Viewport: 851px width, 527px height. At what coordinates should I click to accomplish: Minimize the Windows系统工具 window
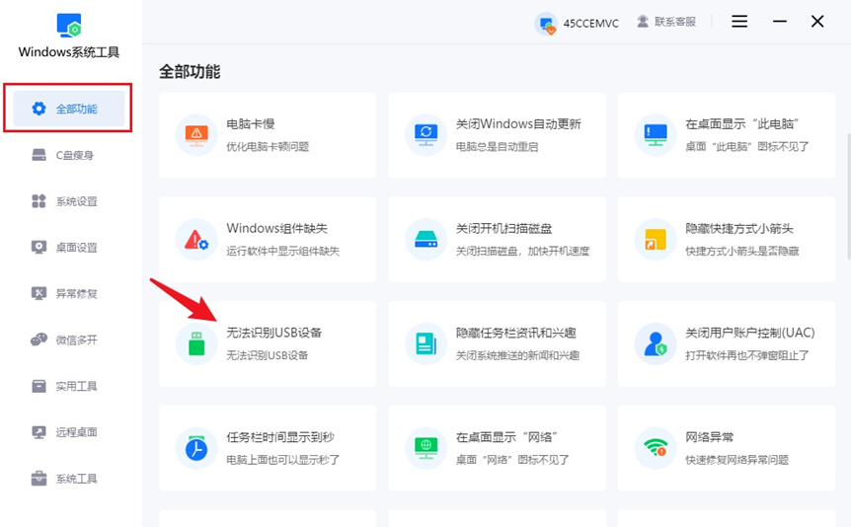(780, 21)
